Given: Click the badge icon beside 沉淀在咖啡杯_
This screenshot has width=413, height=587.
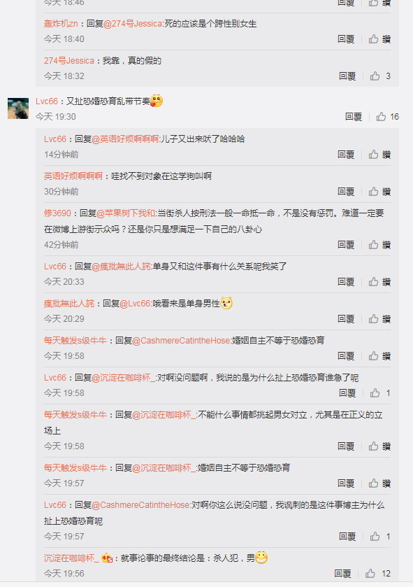Looking at the screenshot, I should click(x=107, y=558).
